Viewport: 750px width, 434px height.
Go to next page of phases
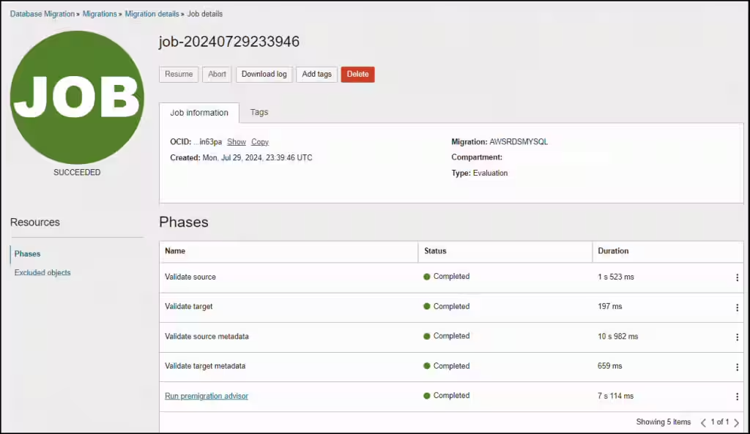tap(737, 422)
